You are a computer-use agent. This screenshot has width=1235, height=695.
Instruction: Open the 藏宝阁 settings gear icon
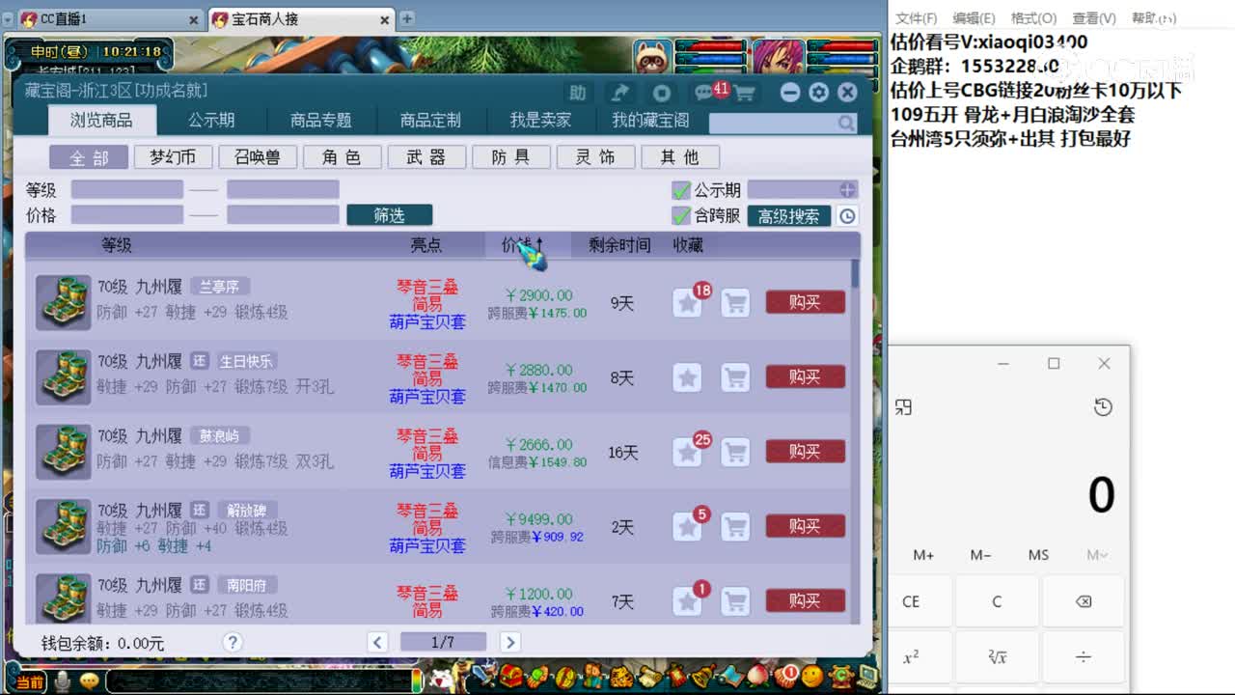click(817, 92)
